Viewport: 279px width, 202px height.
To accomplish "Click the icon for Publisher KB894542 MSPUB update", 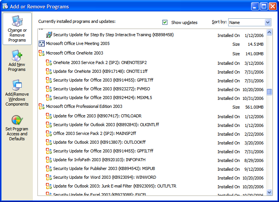I will 49,168.
